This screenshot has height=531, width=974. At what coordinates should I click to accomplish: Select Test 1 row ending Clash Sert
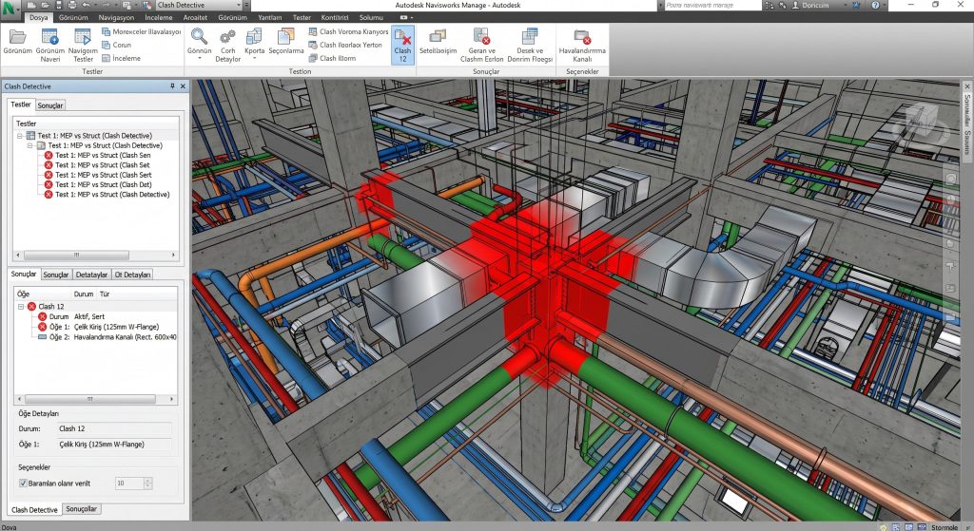[x=98, y=175]
